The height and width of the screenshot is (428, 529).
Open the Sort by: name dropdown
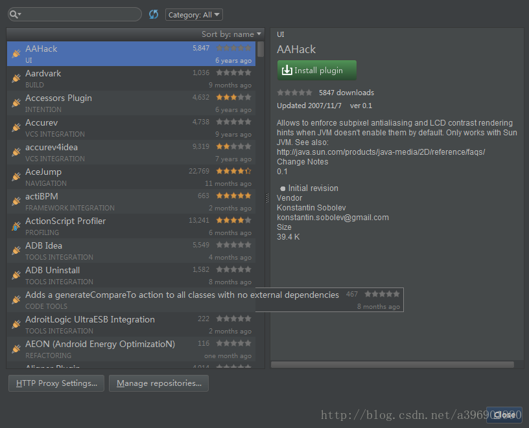pyautogui.click(x=231, y=34)
